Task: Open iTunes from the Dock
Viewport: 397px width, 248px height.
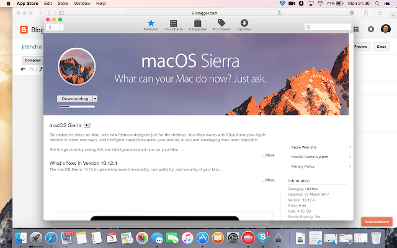Action: pos(187,238)
